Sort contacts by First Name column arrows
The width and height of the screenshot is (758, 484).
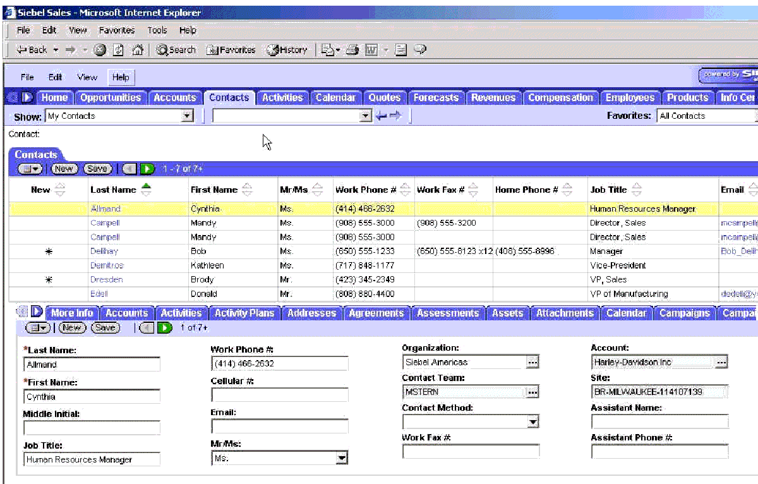(247, 190)
